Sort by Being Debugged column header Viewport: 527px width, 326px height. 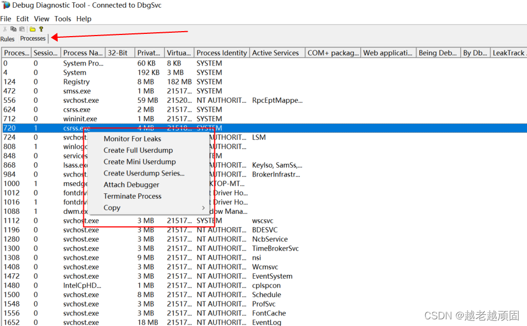pyautogui.click(x=438, y=53)
